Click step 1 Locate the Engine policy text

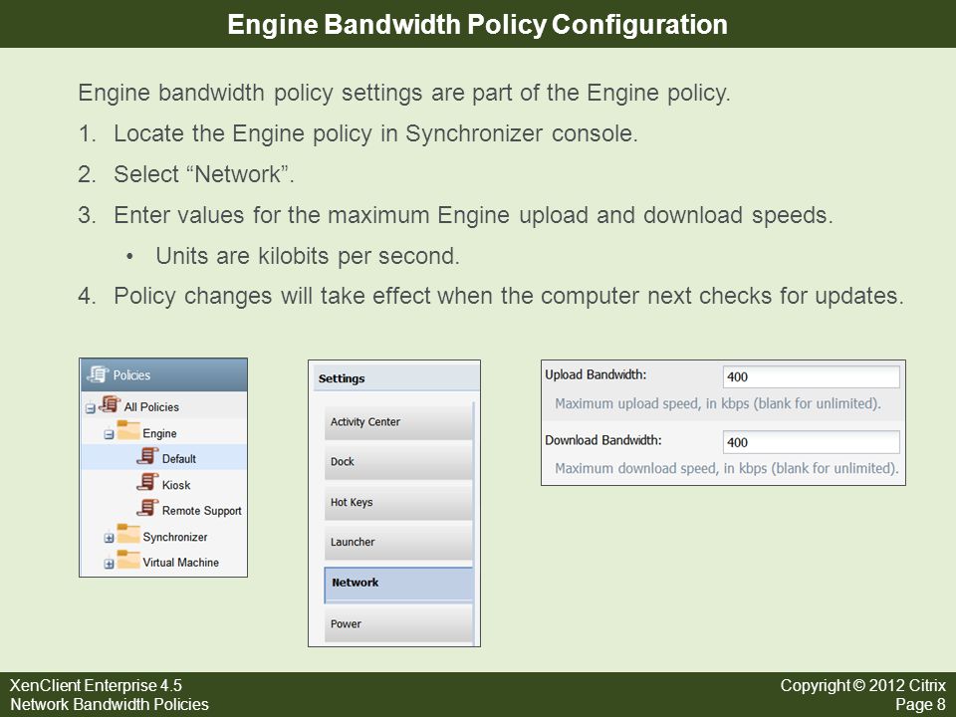375,133
